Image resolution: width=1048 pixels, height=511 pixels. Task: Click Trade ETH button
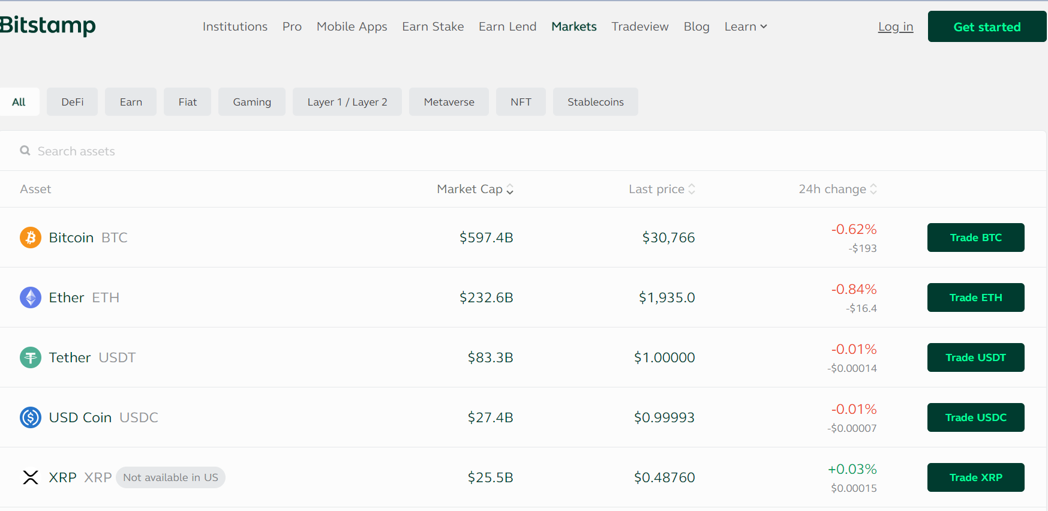point(976,297)
